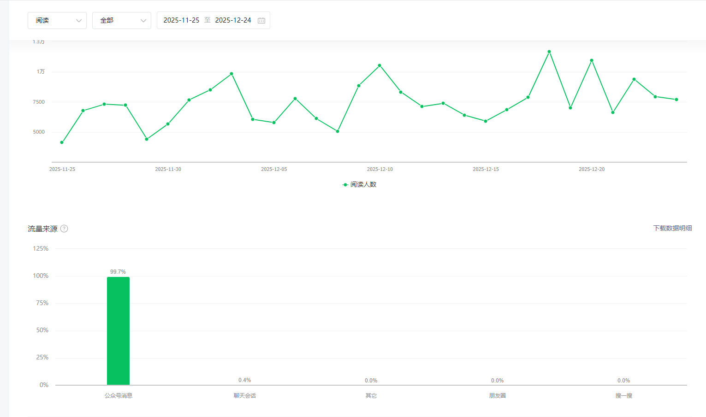Image resolution: width=706 pixels, height=417 pixels.
Task: Click the highest peak point on line chart
Action: [549, 52]
